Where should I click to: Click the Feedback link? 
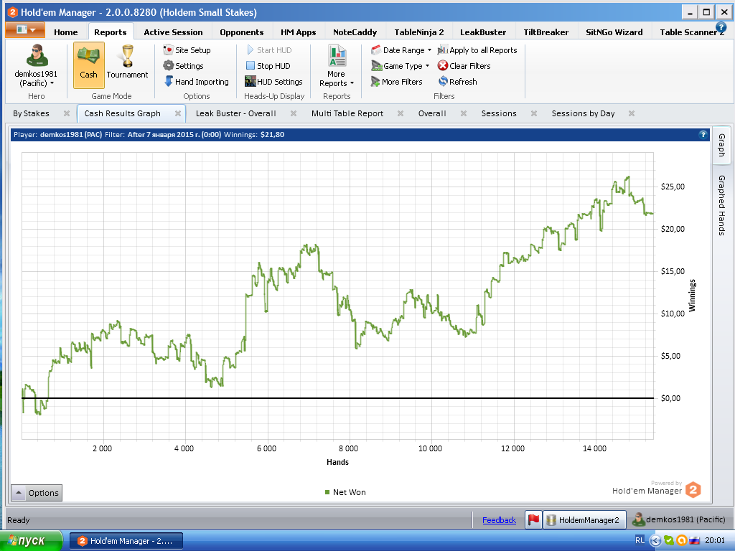(x=500, y=520)
